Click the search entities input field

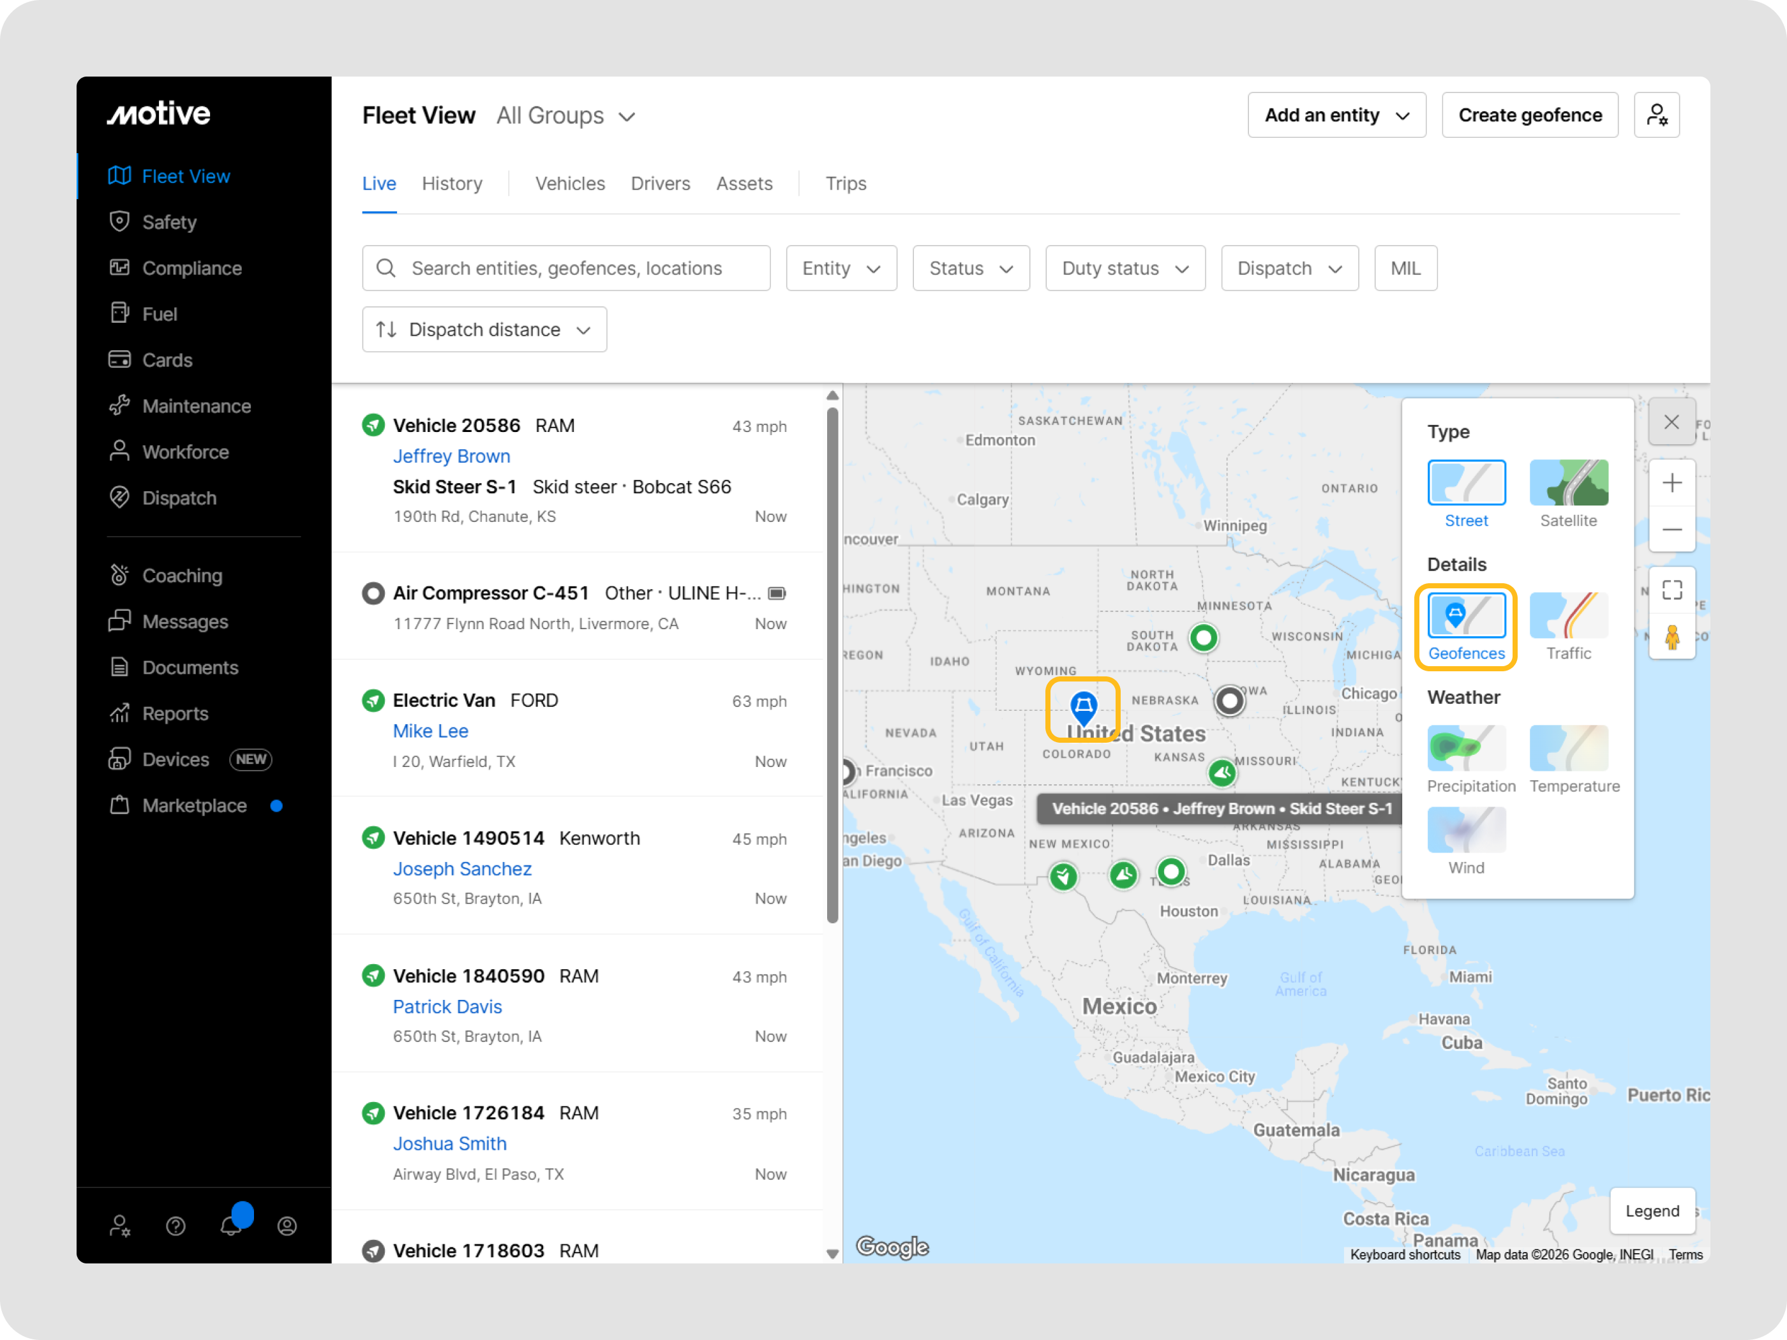(x=565, y=268)
